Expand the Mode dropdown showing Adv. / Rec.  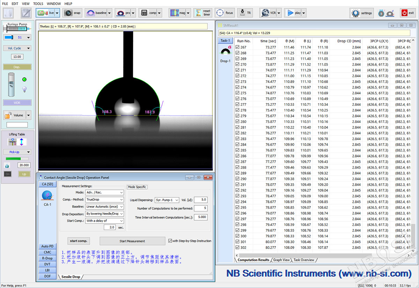[x=104, y=192]
